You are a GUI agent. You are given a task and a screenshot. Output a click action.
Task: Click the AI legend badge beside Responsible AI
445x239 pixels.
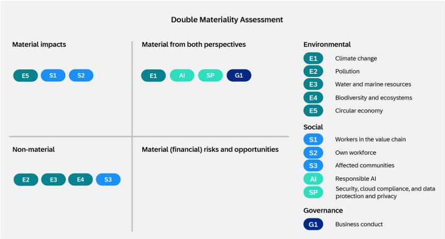point(313,179)
